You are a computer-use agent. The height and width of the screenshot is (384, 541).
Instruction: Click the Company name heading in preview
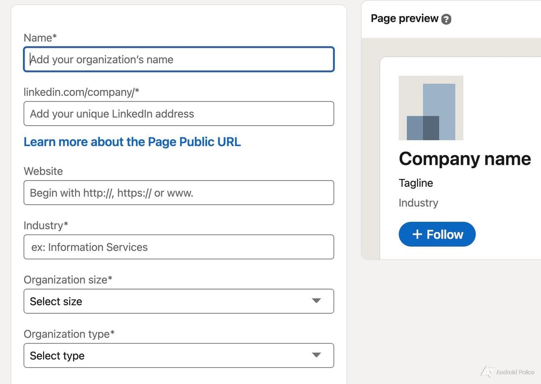[464, 159]
